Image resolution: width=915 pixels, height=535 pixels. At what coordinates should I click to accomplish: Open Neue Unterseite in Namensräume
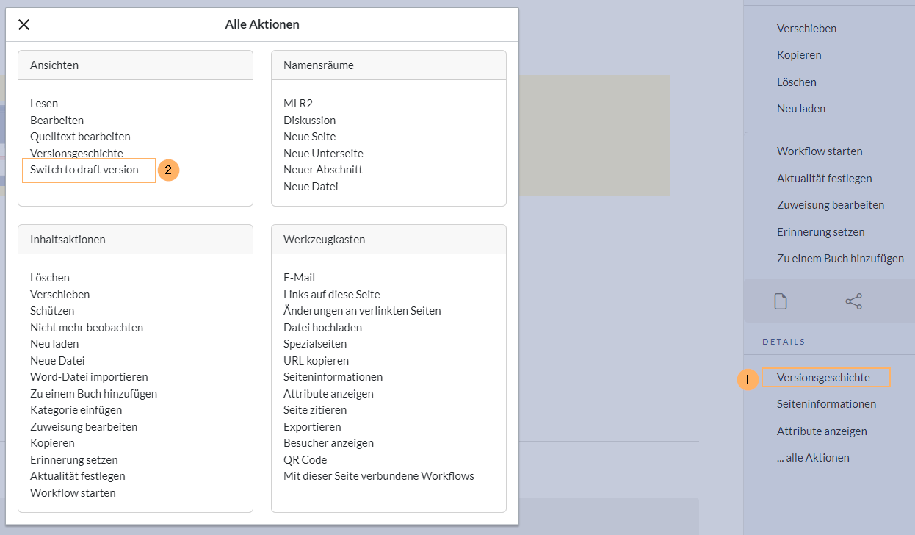tap(323, 154)
